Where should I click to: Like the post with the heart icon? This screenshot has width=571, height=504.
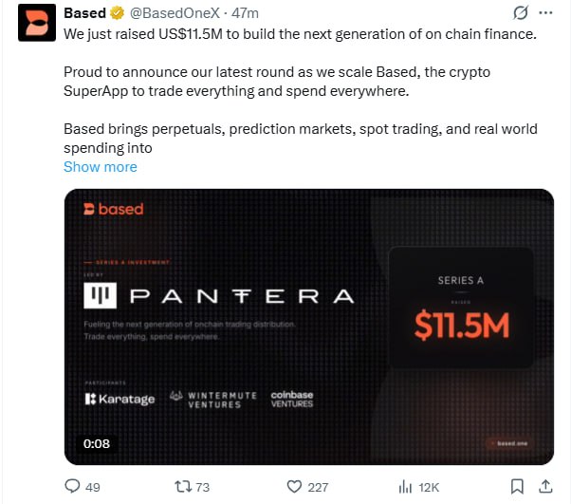[291, 486]
